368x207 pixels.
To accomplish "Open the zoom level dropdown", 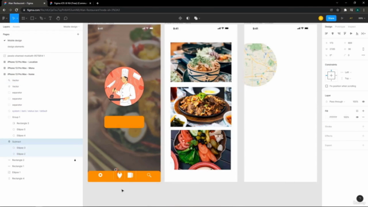I will 362,18.
